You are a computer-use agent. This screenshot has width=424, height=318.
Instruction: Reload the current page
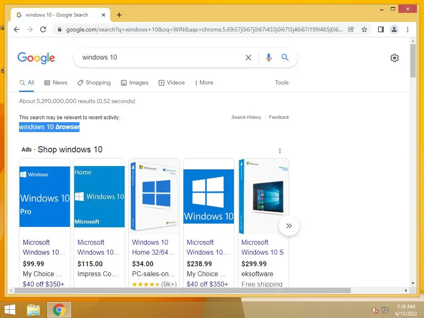pyautogui.click(x=43, y=29)
